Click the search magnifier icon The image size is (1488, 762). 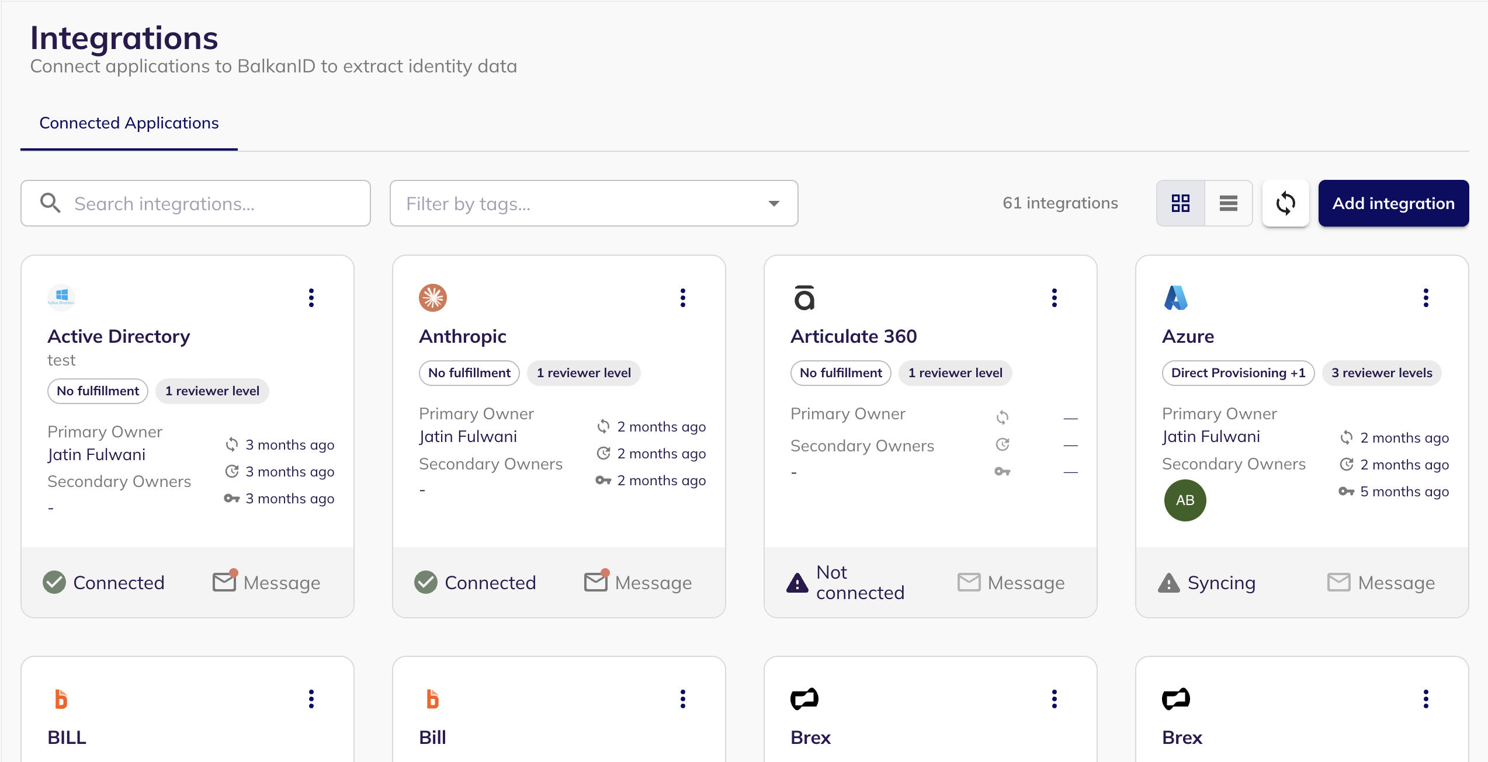pos(50,203)
